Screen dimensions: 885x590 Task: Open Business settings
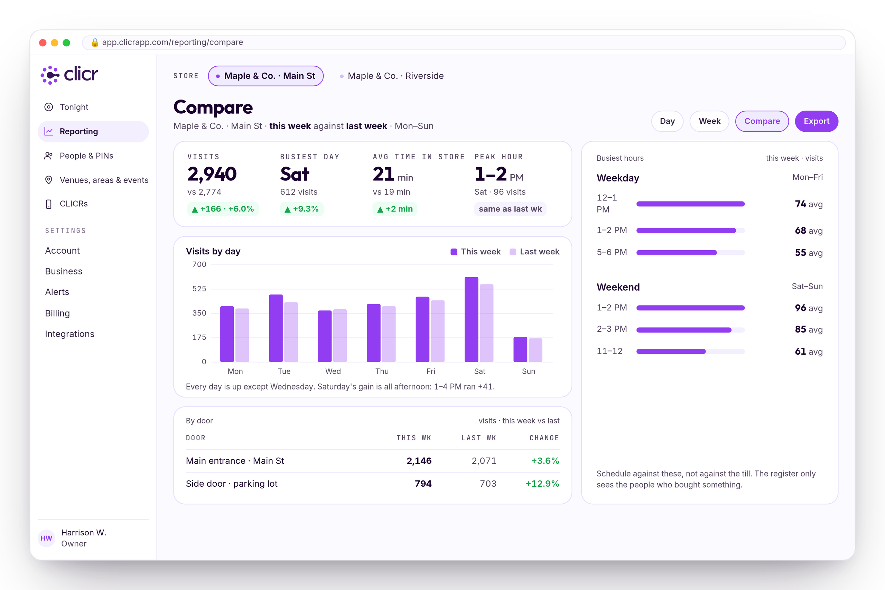point(64,271)
